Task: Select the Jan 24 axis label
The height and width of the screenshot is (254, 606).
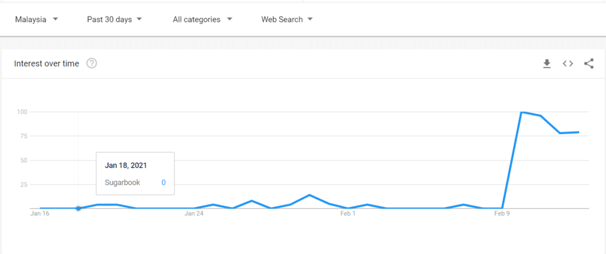Action: (194, 213)
